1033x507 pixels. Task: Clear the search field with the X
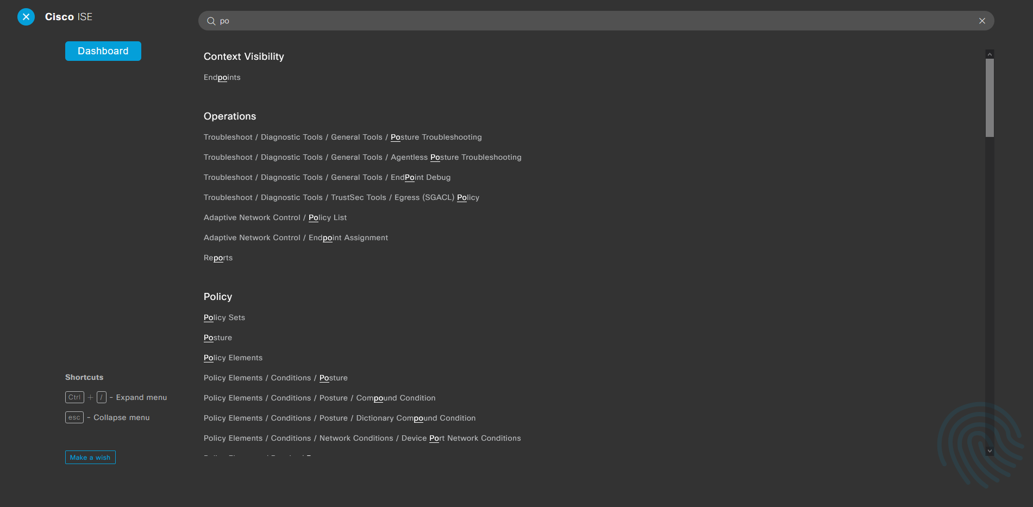(982, 21)
